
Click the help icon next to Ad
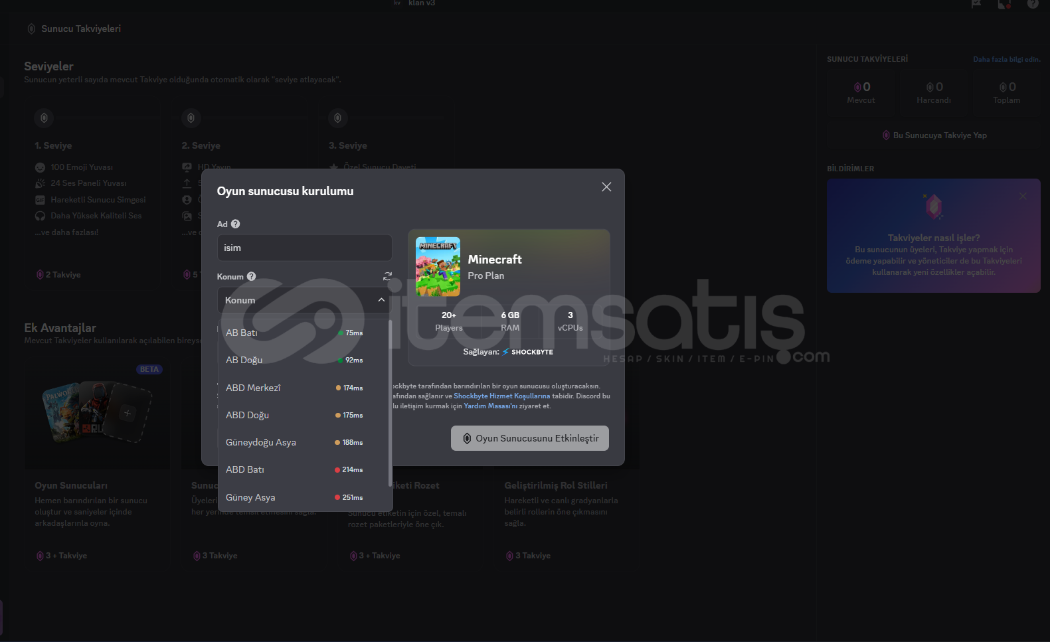point(235,224)
